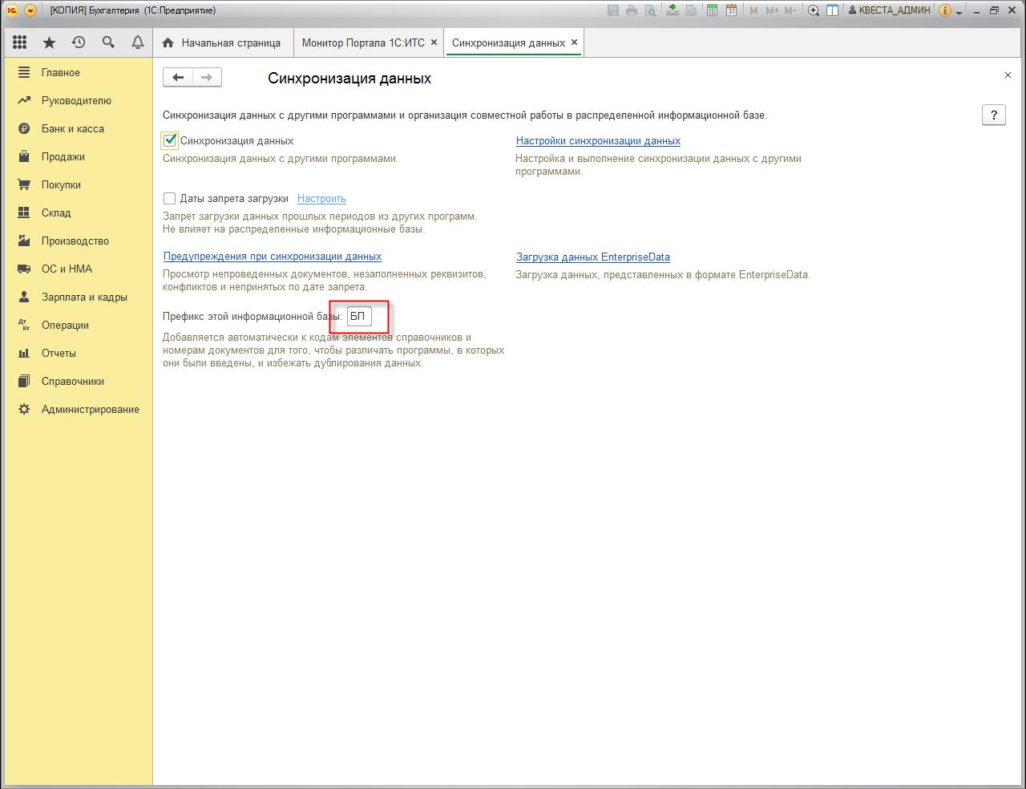Enable the Даты запрета загрузки checkbox
This screenshot has height=789, width=1026.
click(x=169, y=198)
